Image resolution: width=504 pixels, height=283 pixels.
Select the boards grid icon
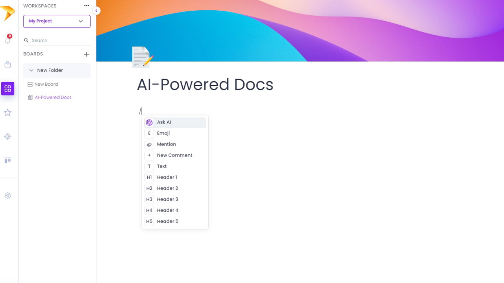(x=7, y=89)
